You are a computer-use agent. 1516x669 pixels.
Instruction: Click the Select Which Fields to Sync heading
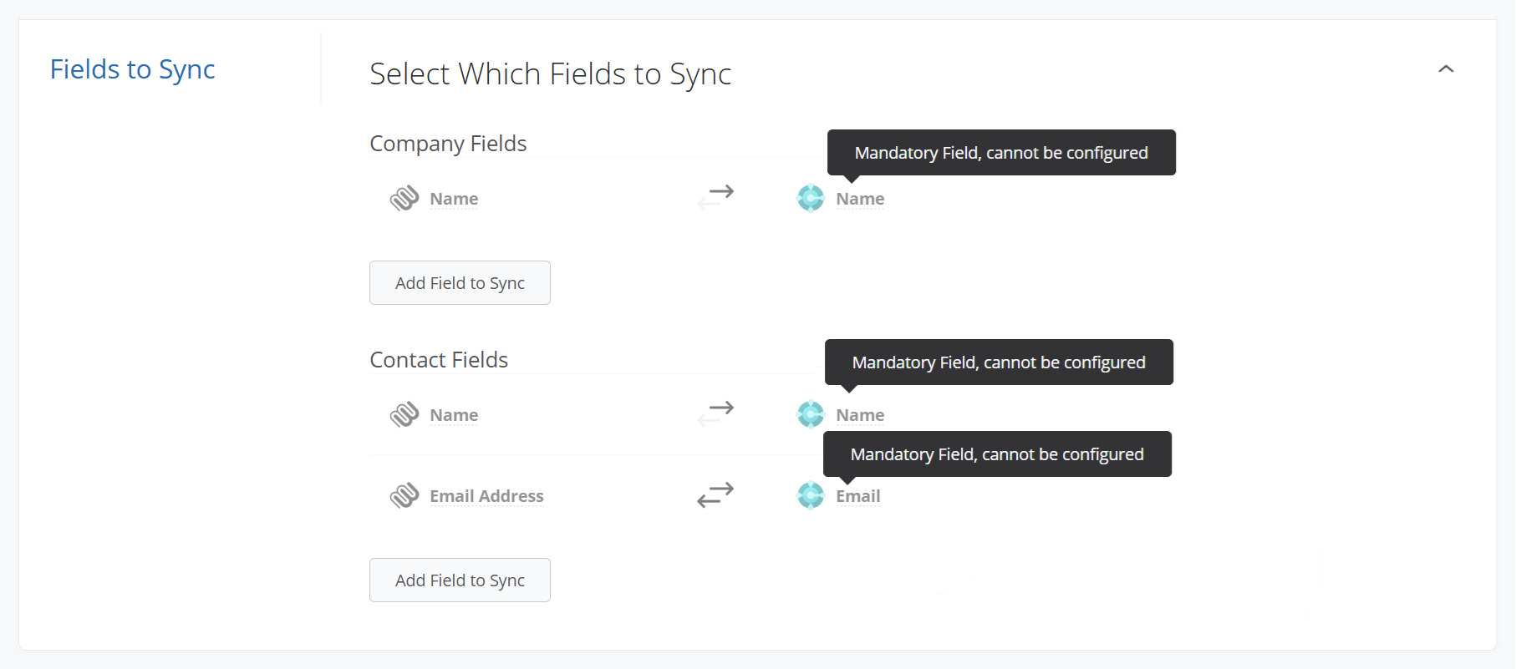coord(551,74)
